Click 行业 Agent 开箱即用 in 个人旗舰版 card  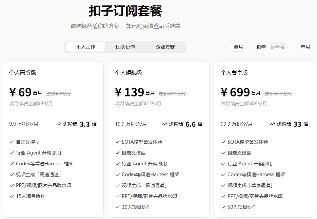144,164
